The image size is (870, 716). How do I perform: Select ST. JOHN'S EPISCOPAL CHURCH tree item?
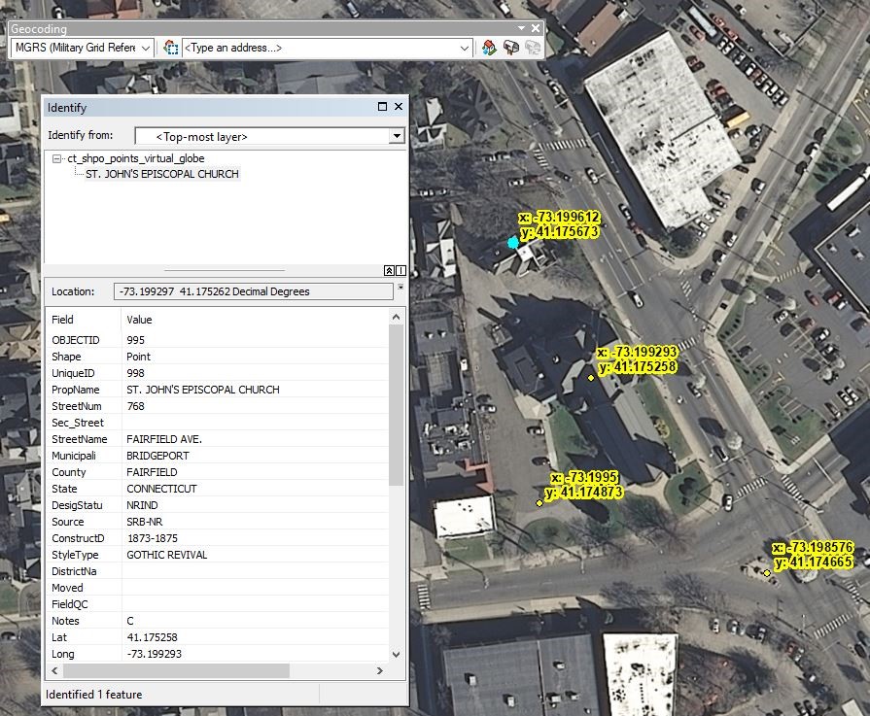[161, 174]
